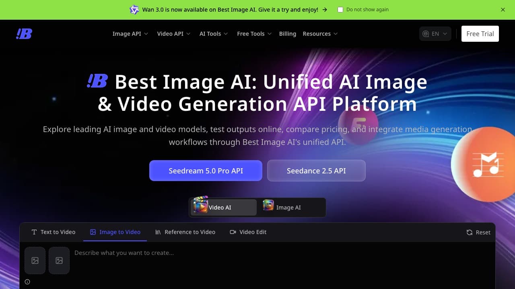Click the Free Trial button
Viewport: 515px width, 289px height.
(480, 34)
